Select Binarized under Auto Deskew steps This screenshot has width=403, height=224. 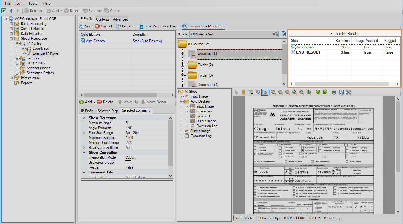[x=203, y=116]
